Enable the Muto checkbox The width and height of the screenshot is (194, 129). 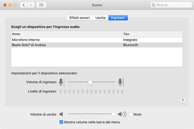pos(130,114)
